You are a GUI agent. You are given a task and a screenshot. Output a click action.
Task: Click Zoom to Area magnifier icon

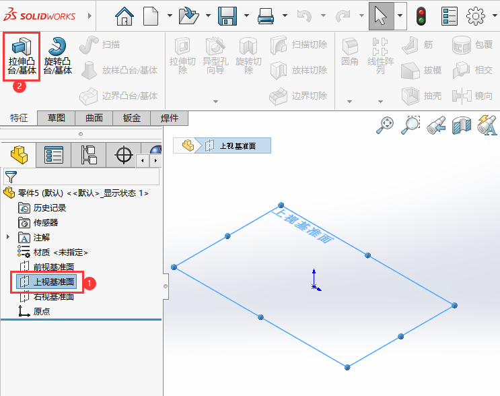[x=410, y=125]
